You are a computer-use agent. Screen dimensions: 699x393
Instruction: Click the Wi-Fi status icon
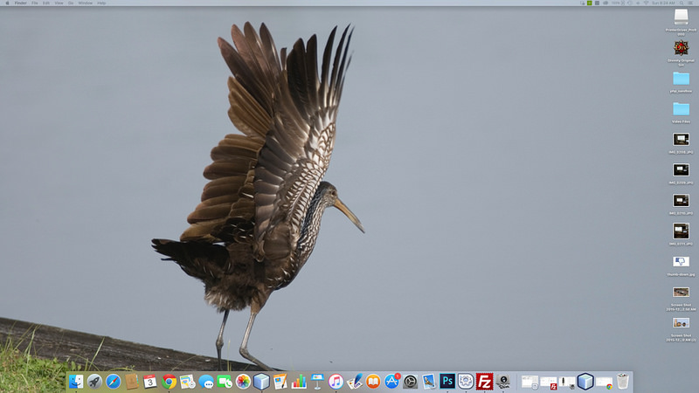(646, 3)
